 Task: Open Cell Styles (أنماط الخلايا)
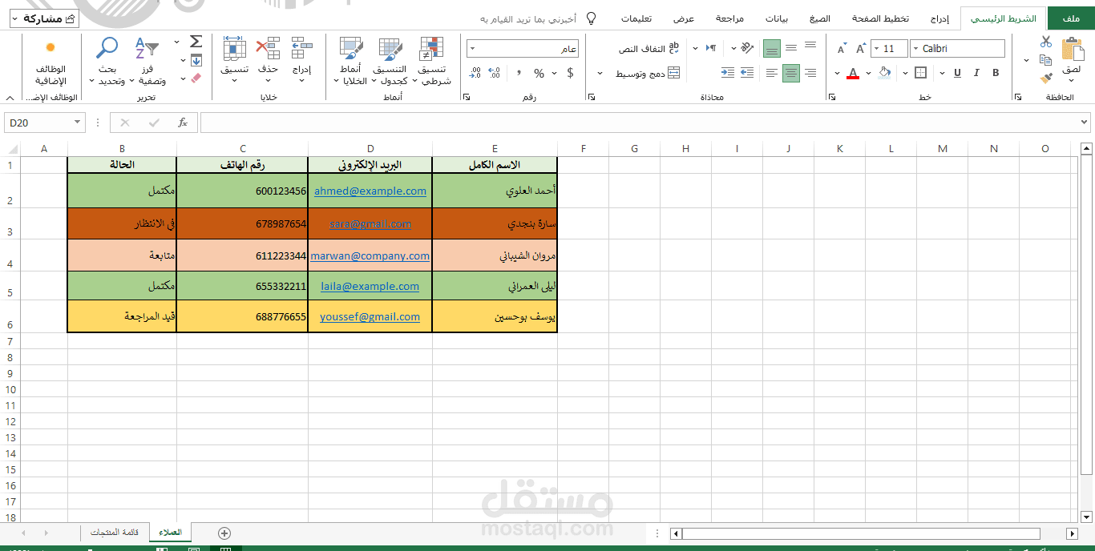(351, 61)
